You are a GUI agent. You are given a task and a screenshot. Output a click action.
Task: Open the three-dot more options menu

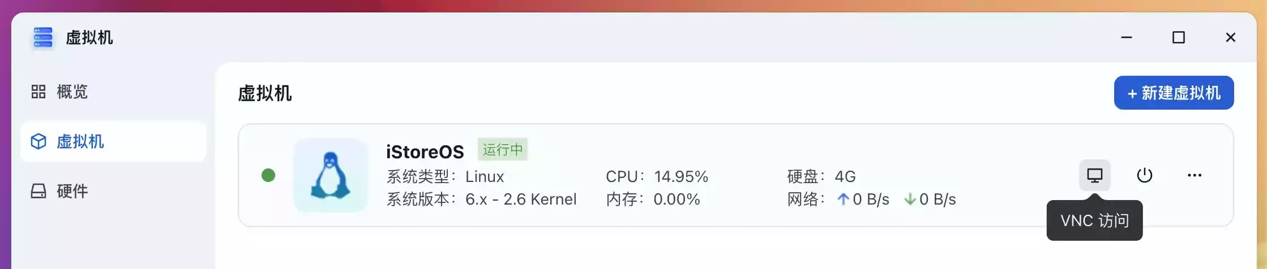1194,175
